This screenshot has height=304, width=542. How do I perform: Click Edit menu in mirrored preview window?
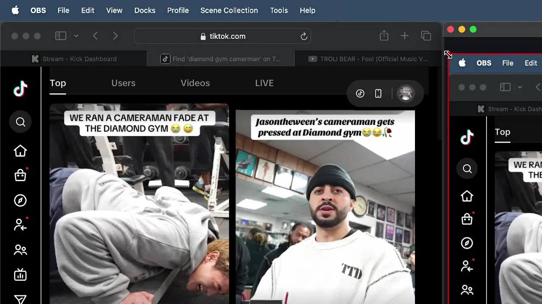coord(531,63)
